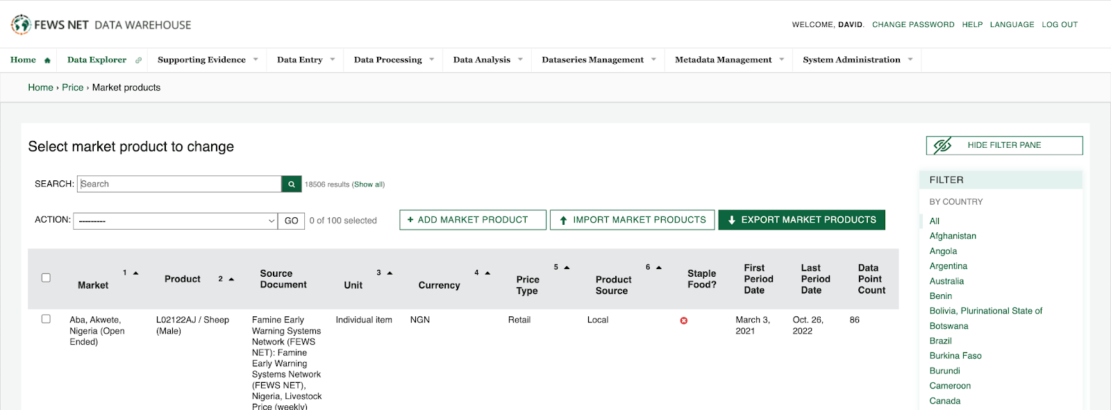
Task: Click Export Market Products button
Action: (801, 220)
